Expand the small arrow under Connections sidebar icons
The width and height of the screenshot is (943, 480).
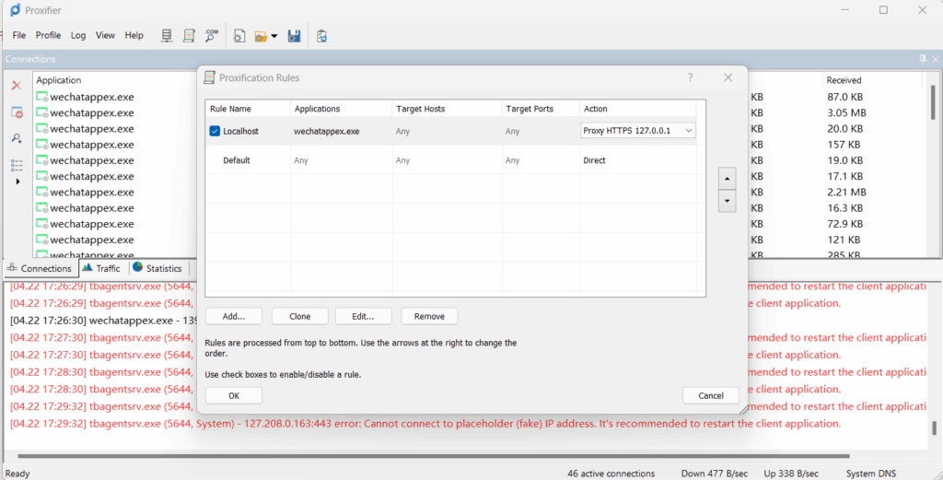coord(17,181)
